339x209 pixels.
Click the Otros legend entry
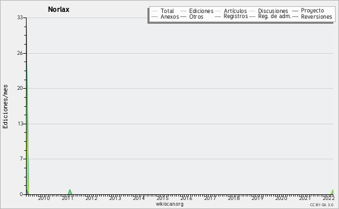192,16
